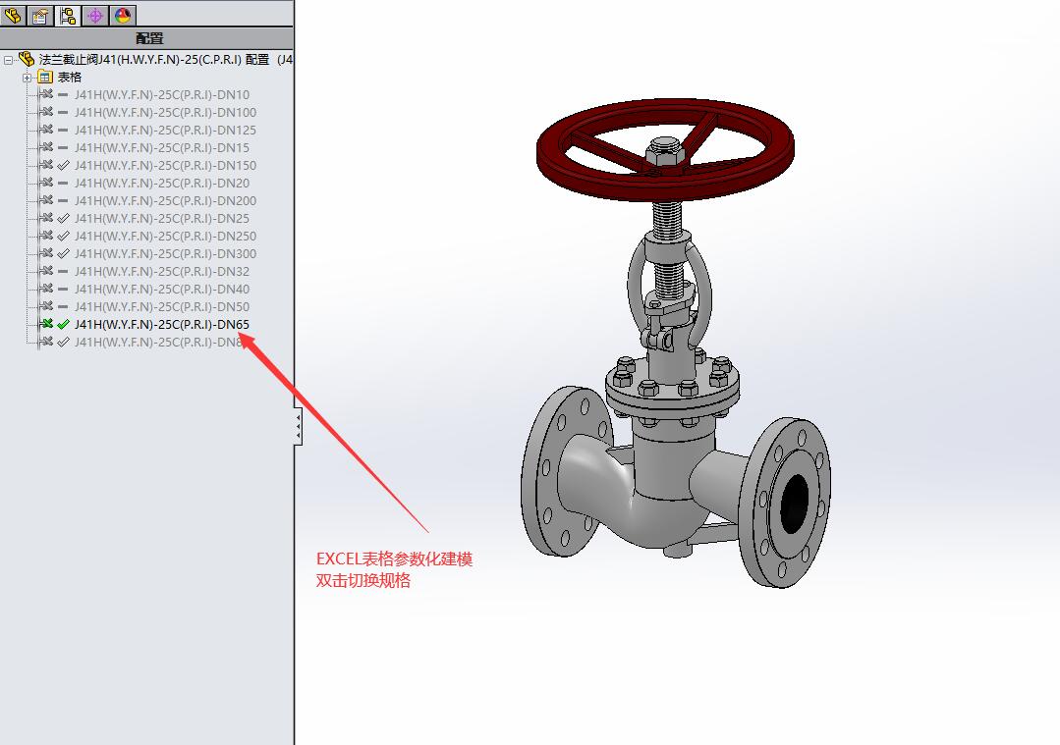Click the dash status icon on DN10 row
The height and width of the screenshot is (745, 1060).
(63, 94)
